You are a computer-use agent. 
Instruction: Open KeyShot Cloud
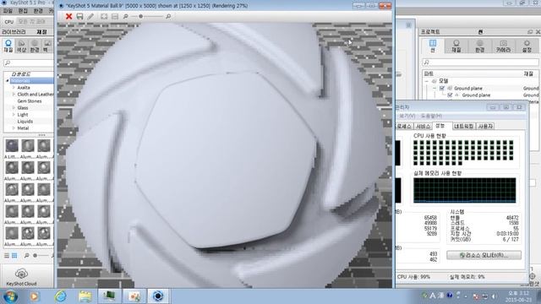tap(21, 277)
